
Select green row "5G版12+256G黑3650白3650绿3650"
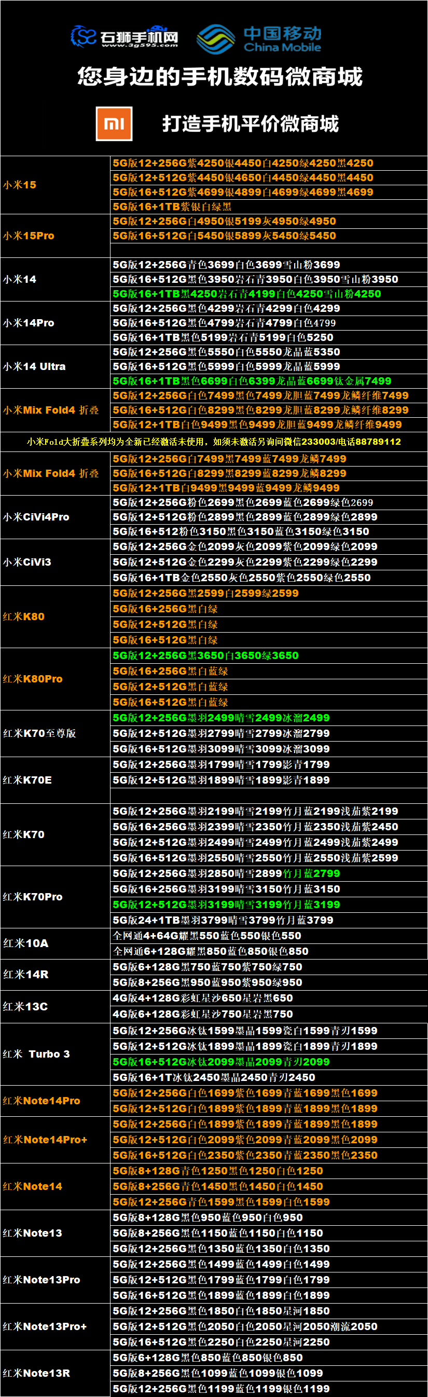(x=269, y=655)
